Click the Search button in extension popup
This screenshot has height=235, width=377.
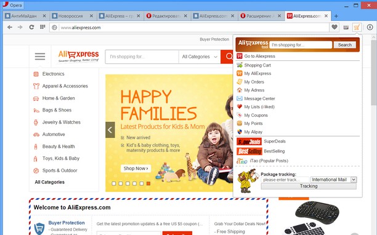click(x=345, y=45)
